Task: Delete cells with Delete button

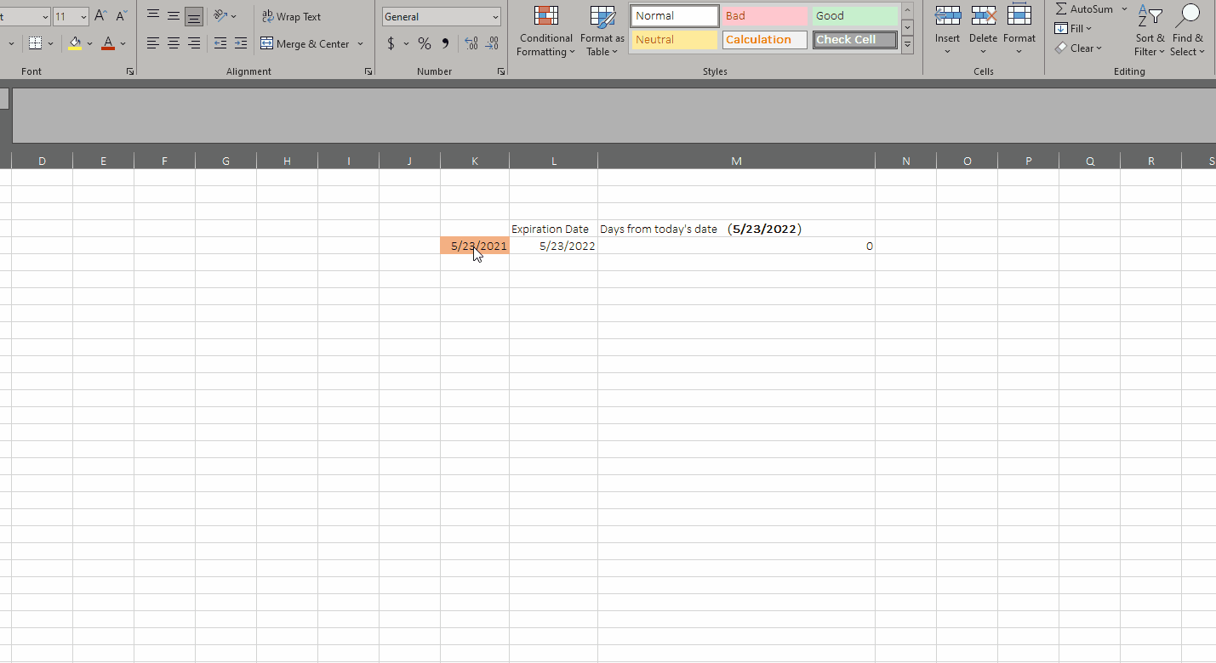Action: tap(983, 31)
